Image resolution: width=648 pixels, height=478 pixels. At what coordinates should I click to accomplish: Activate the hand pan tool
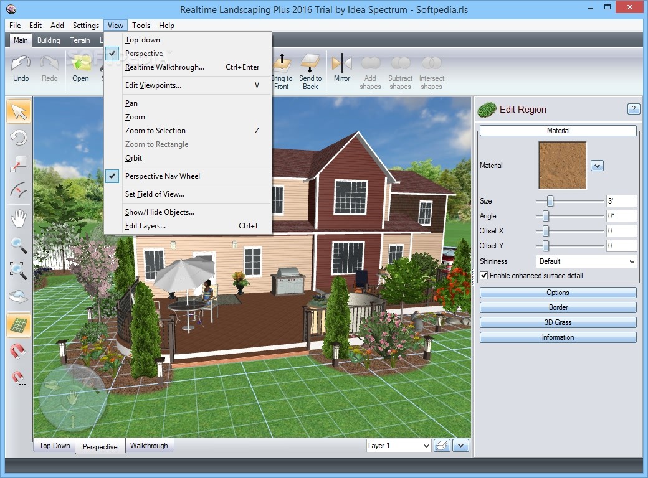pos(19,218)
